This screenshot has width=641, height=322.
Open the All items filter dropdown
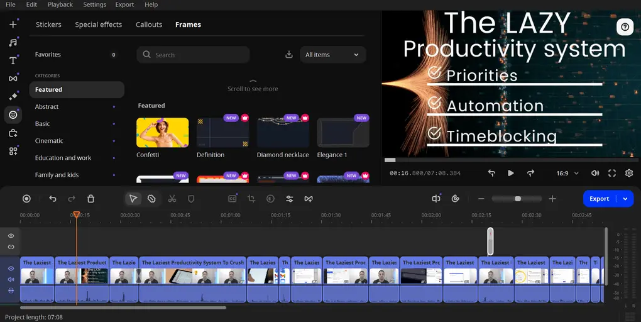(332, 55)
